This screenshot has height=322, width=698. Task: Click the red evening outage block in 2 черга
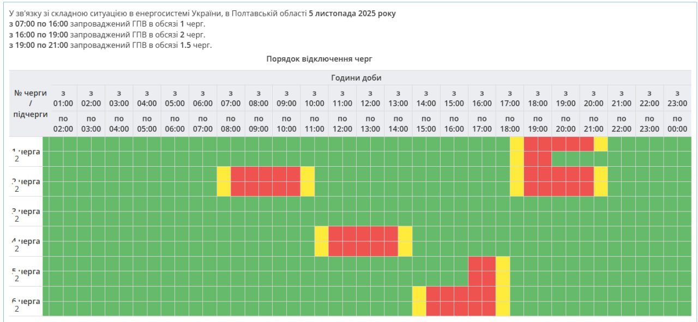point(558,181)
